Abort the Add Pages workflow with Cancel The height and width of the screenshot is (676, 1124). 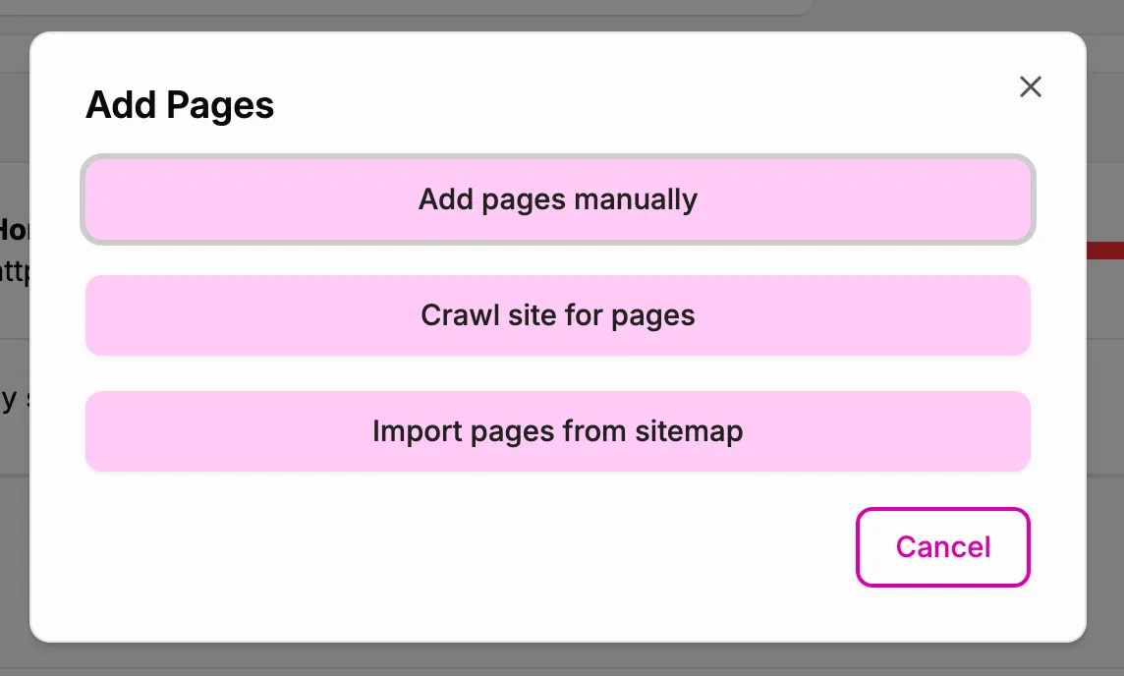pos(941,547)
